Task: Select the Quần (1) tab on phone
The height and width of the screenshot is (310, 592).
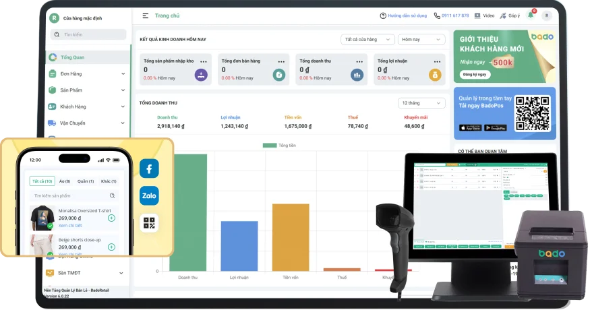Action: [x=86, y=181]
